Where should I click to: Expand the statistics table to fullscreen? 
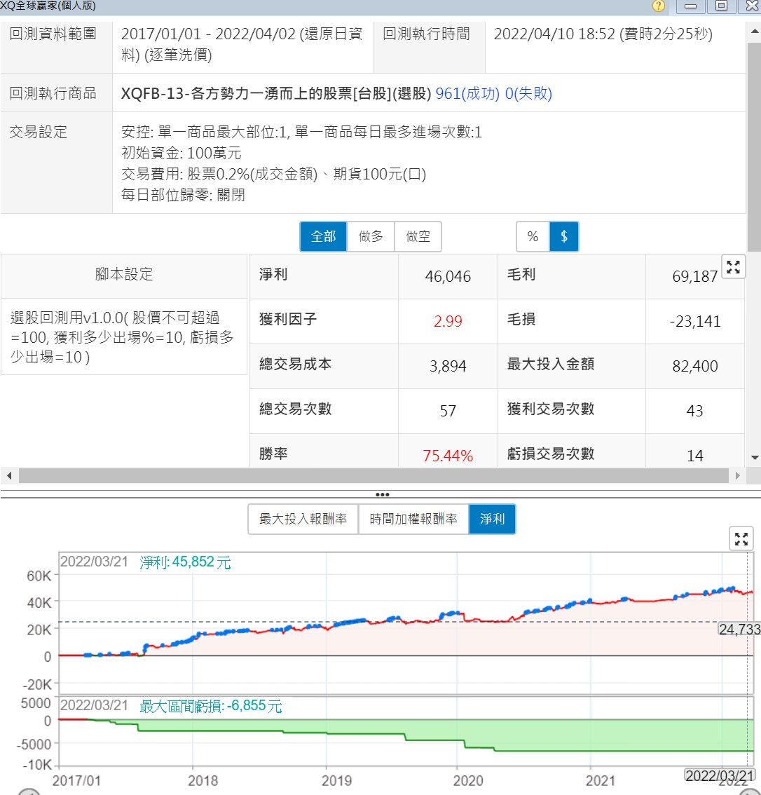click(733, 267)
